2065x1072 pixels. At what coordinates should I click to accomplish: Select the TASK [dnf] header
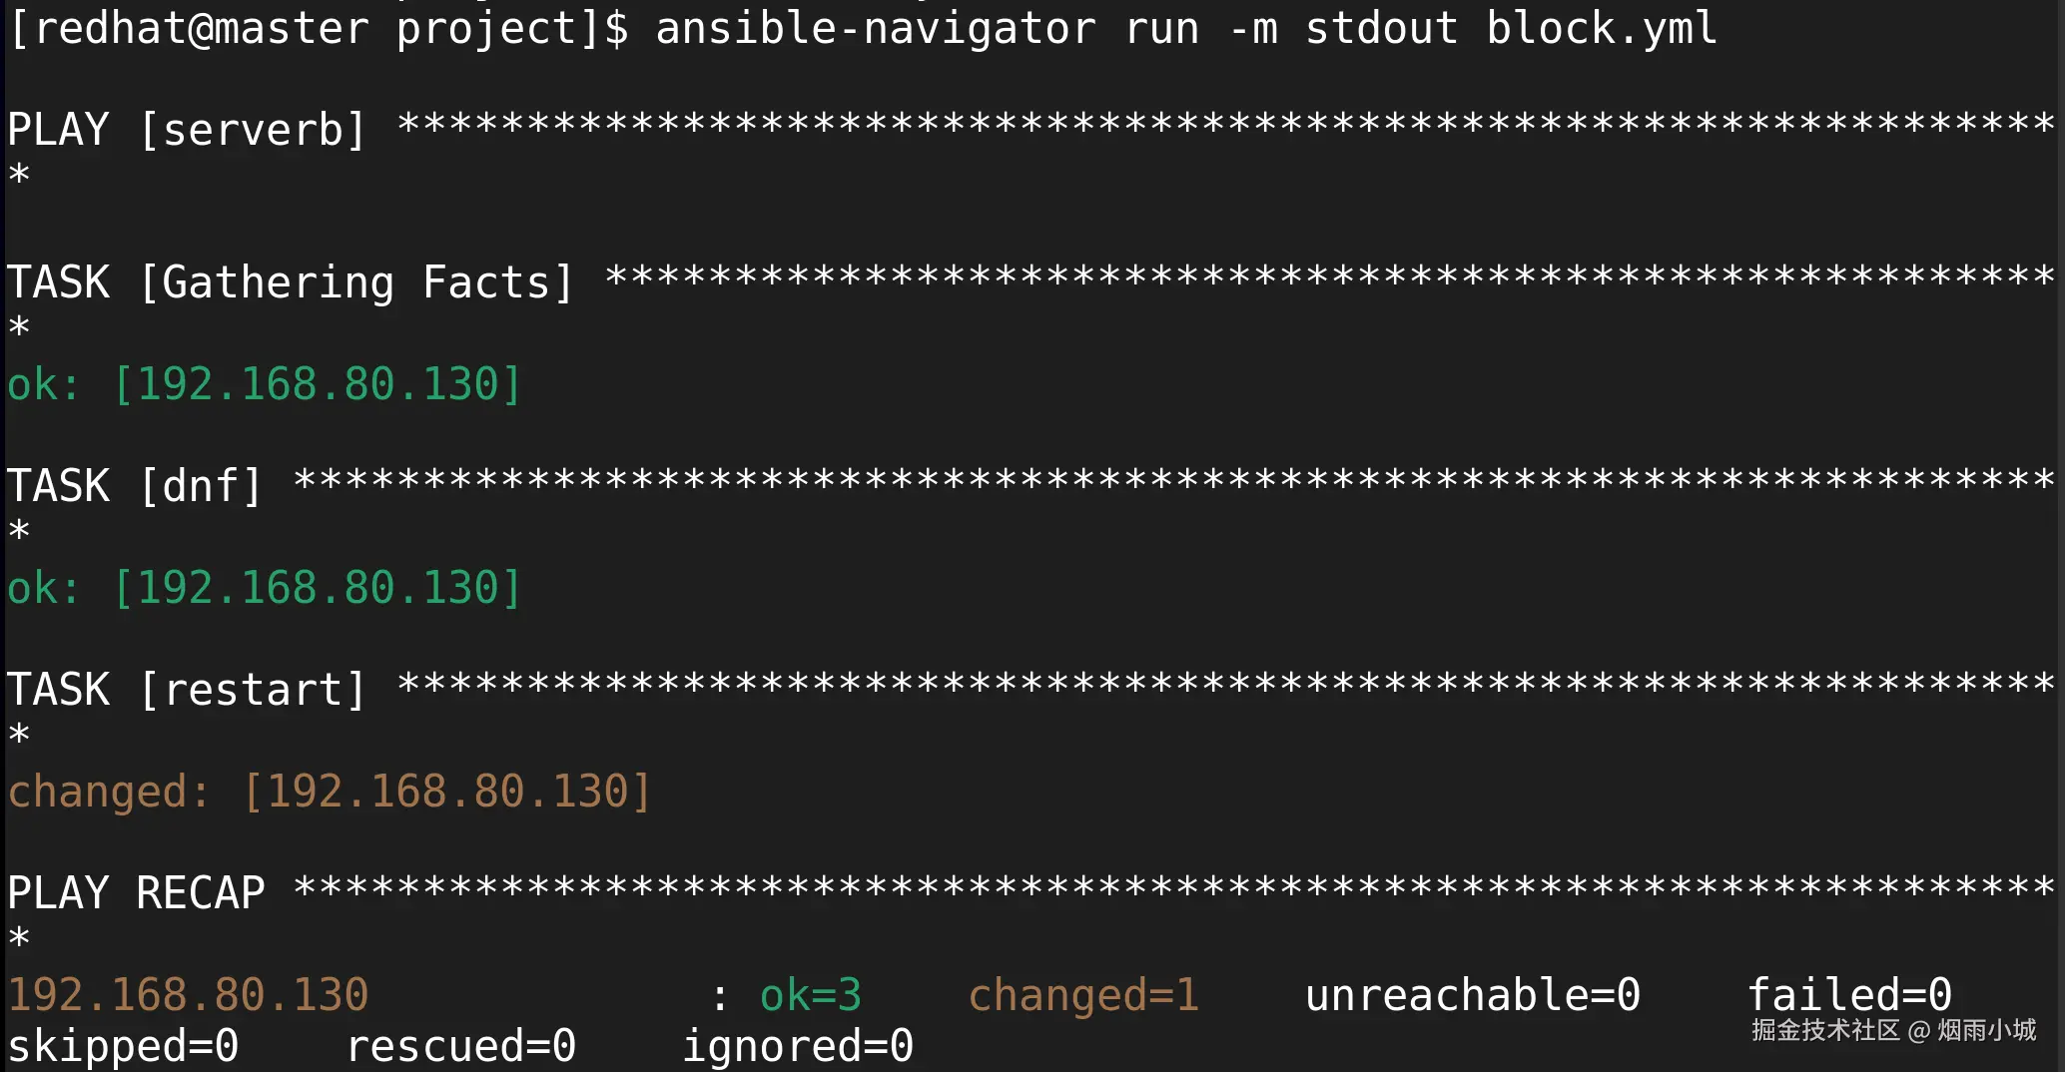(x=135, y=486)
